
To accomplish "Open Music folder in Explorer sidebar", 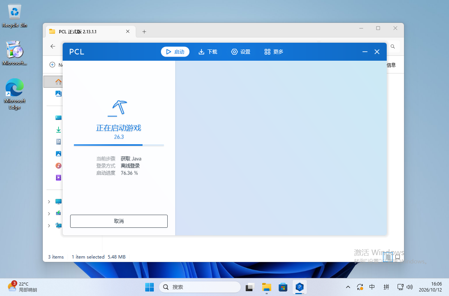I will (x=59, y=166).
